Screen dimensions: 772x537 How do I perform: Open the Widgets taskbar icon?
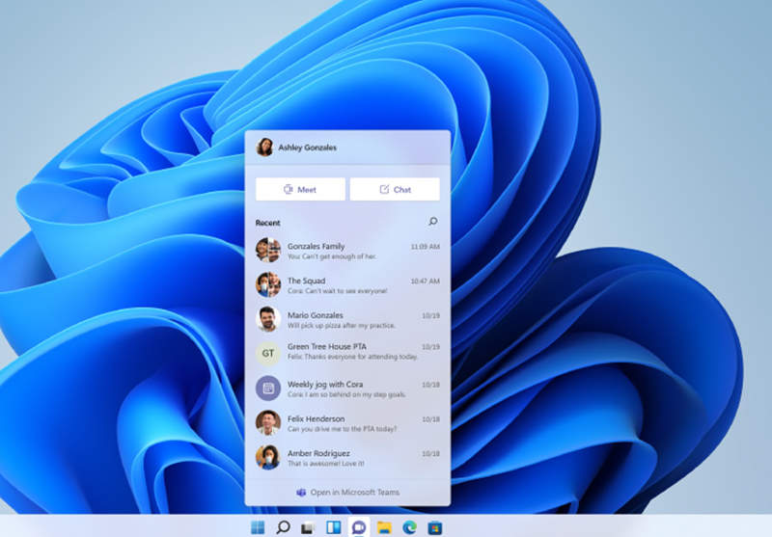click(333, 526)
